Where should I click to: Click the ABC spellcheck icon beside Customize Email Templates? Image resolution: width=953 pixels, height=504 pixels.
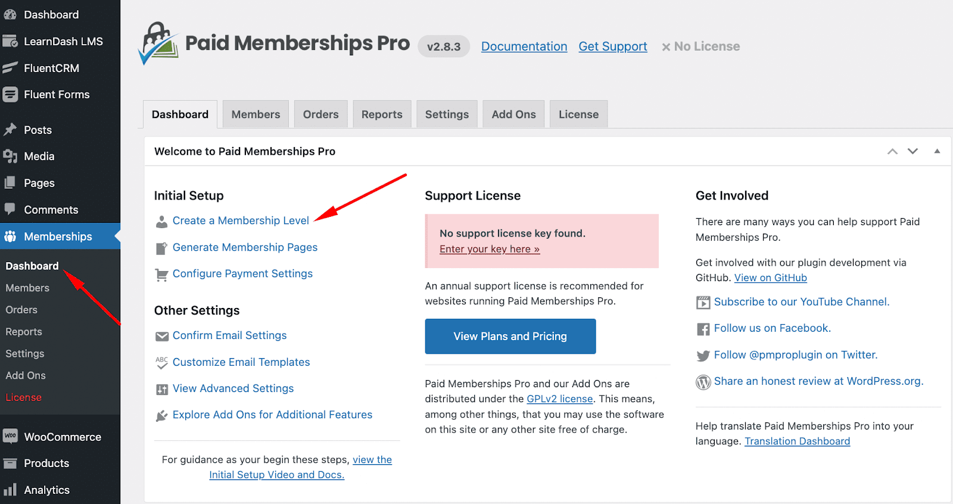click(x=161, y=363)
